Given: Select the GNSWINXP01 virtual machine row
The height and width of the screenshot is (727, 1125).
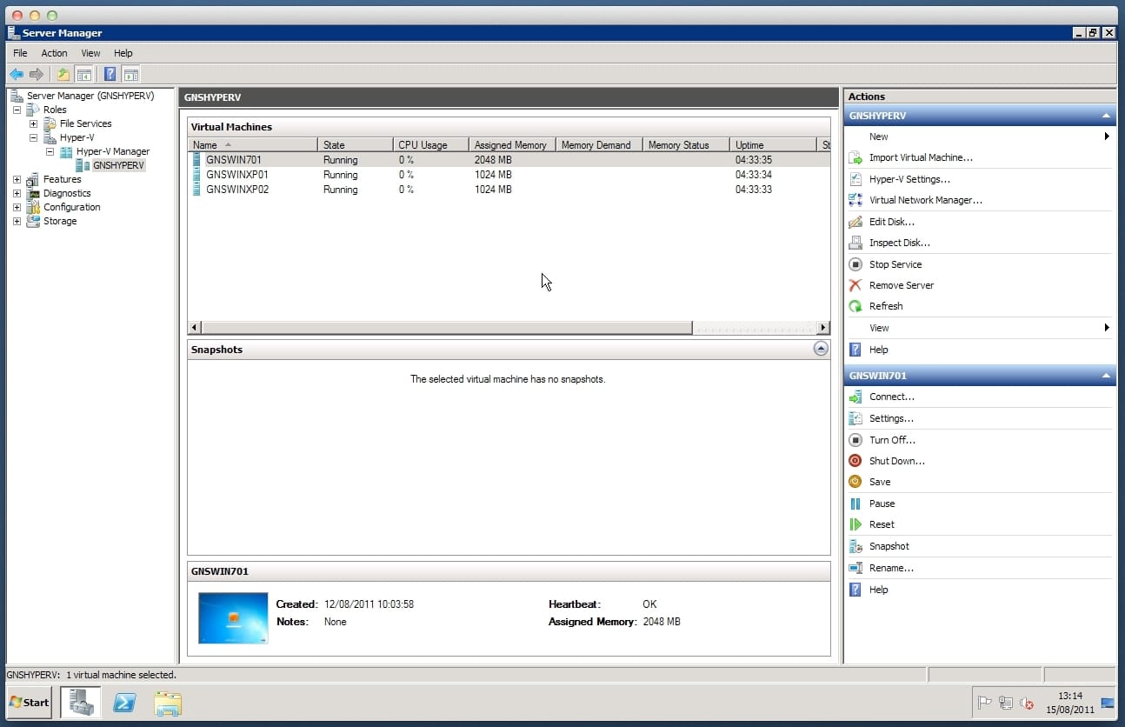Looking at the screenshot, I should (x=509, y=175).
